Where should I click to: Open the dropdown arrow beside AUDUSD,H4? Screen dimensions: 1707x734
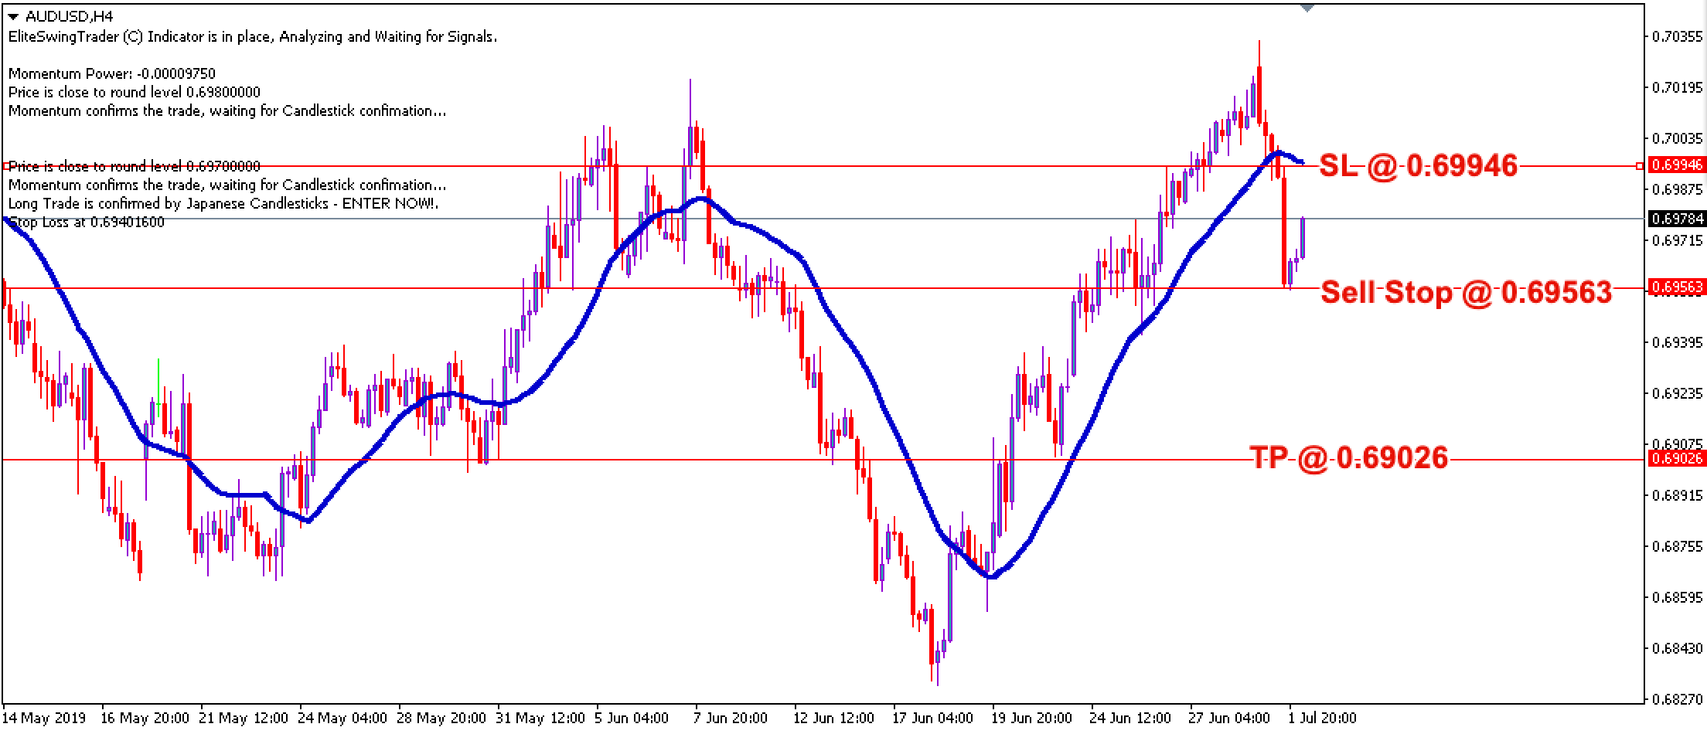click(x=12, y=16)
